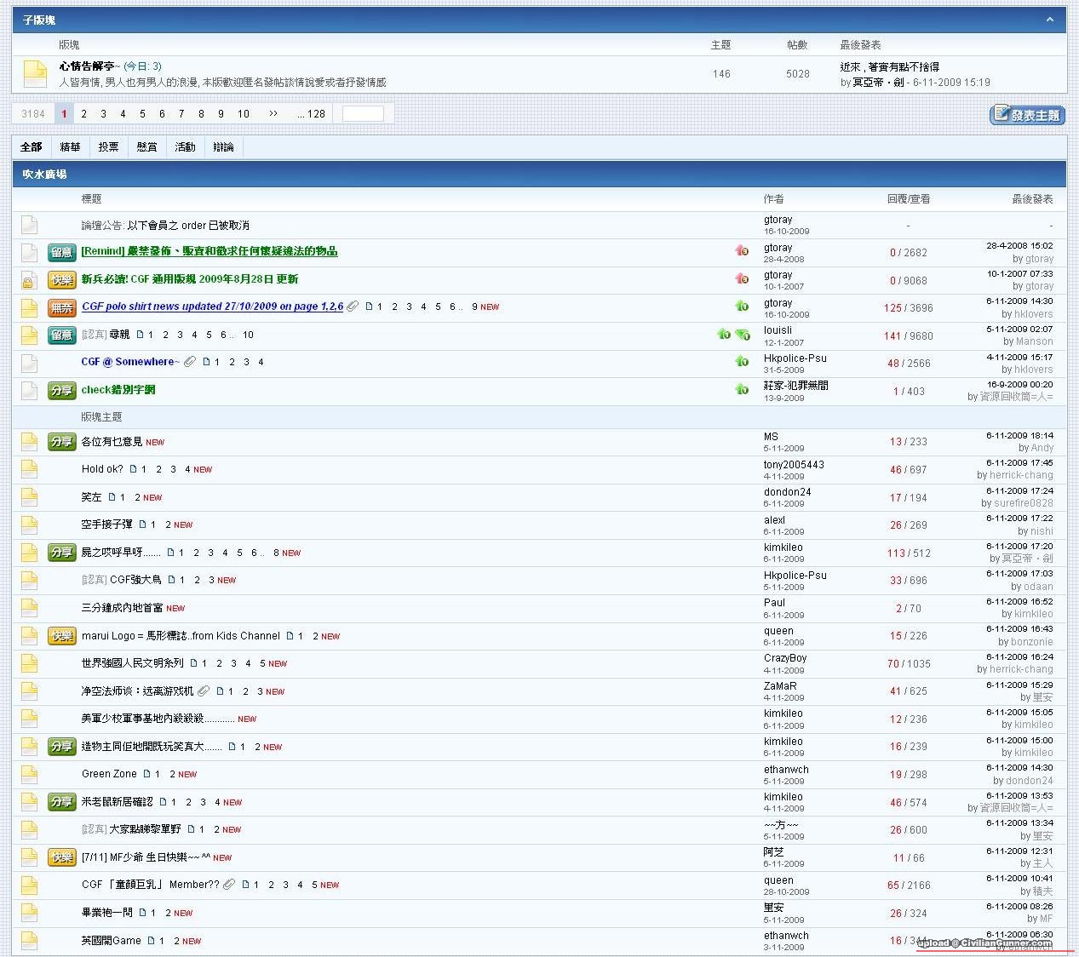Image resolution: width=1079 pixels, height=957 pixels.
Task: Click the lock icon on 新兵必讀 thread
Action: [29, 280]
